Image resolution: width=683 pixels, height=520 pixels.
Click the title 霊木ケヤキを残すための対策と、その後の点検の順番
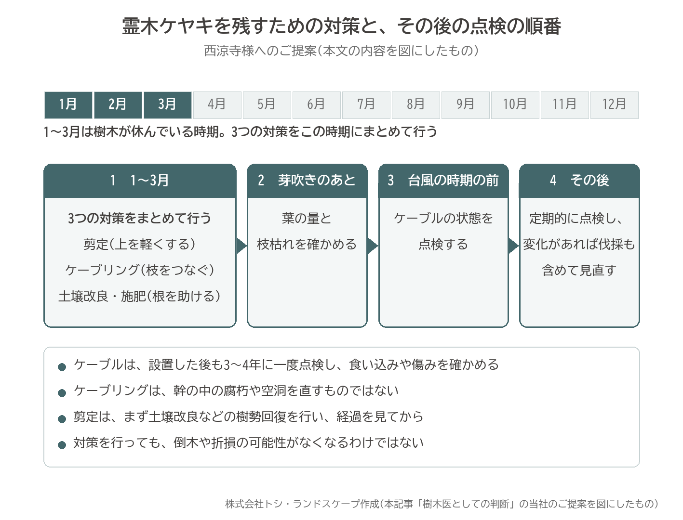click(x=341, y=26)
